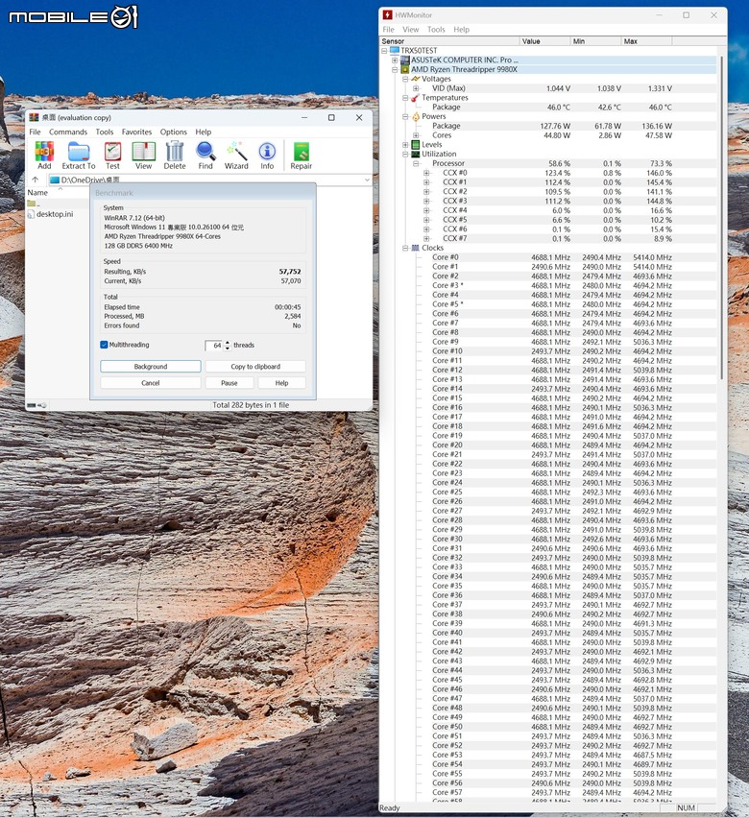Click the WinRAR title bar app icon
The height and width of the screenshot is (818, 749).
[x=34, y=117]
